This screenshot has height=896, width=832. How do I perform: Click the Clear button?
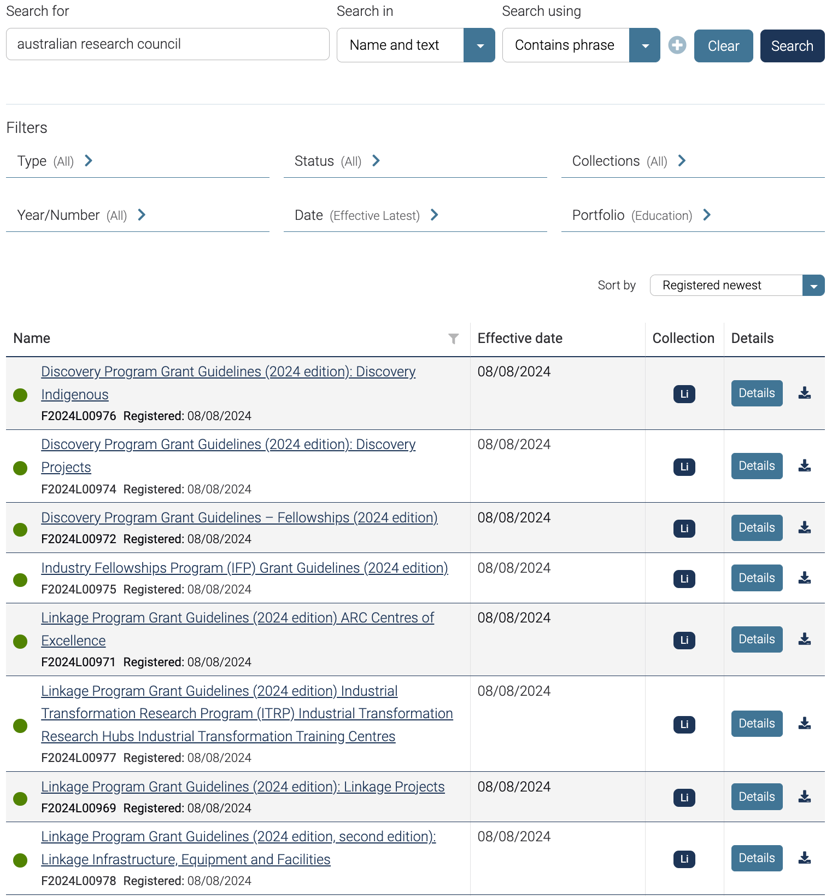[723, 46]
